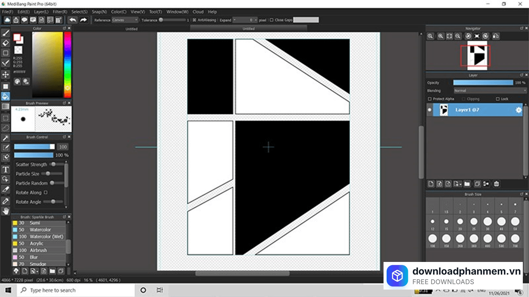Enable the Protect Alpha checkbox

point(430,99)
